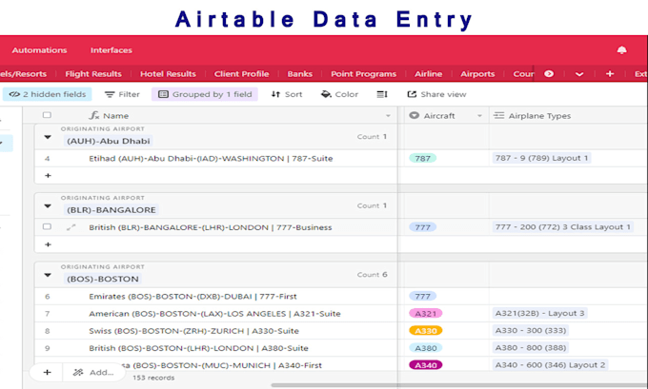Open the 2 hidden fields menu

pos(48,94)
